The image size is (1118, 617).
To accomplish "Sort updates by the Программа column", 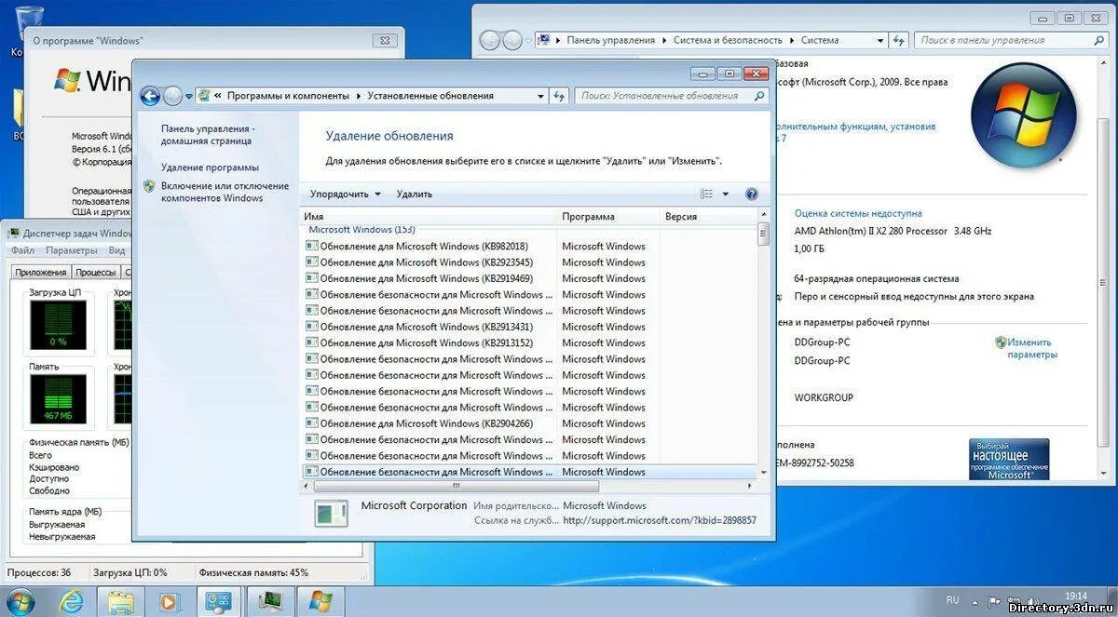I will click(608, 217).
